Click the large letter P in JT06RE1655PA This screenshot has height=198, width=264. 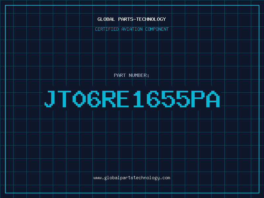point(198,99)
